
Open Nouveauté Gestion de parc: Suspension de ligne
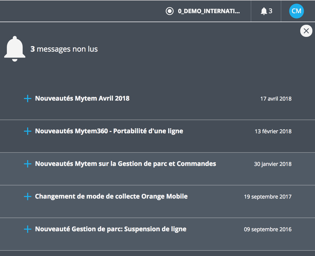[111, 229]
